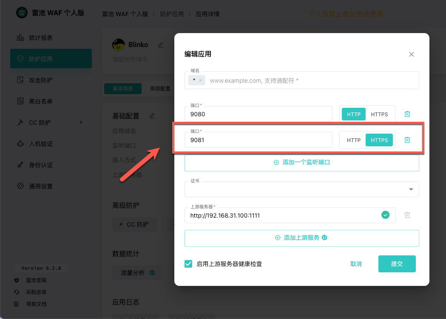Expand the CC 防护 submenu chevron
This screenshot has width=446, height=319.
81,122
